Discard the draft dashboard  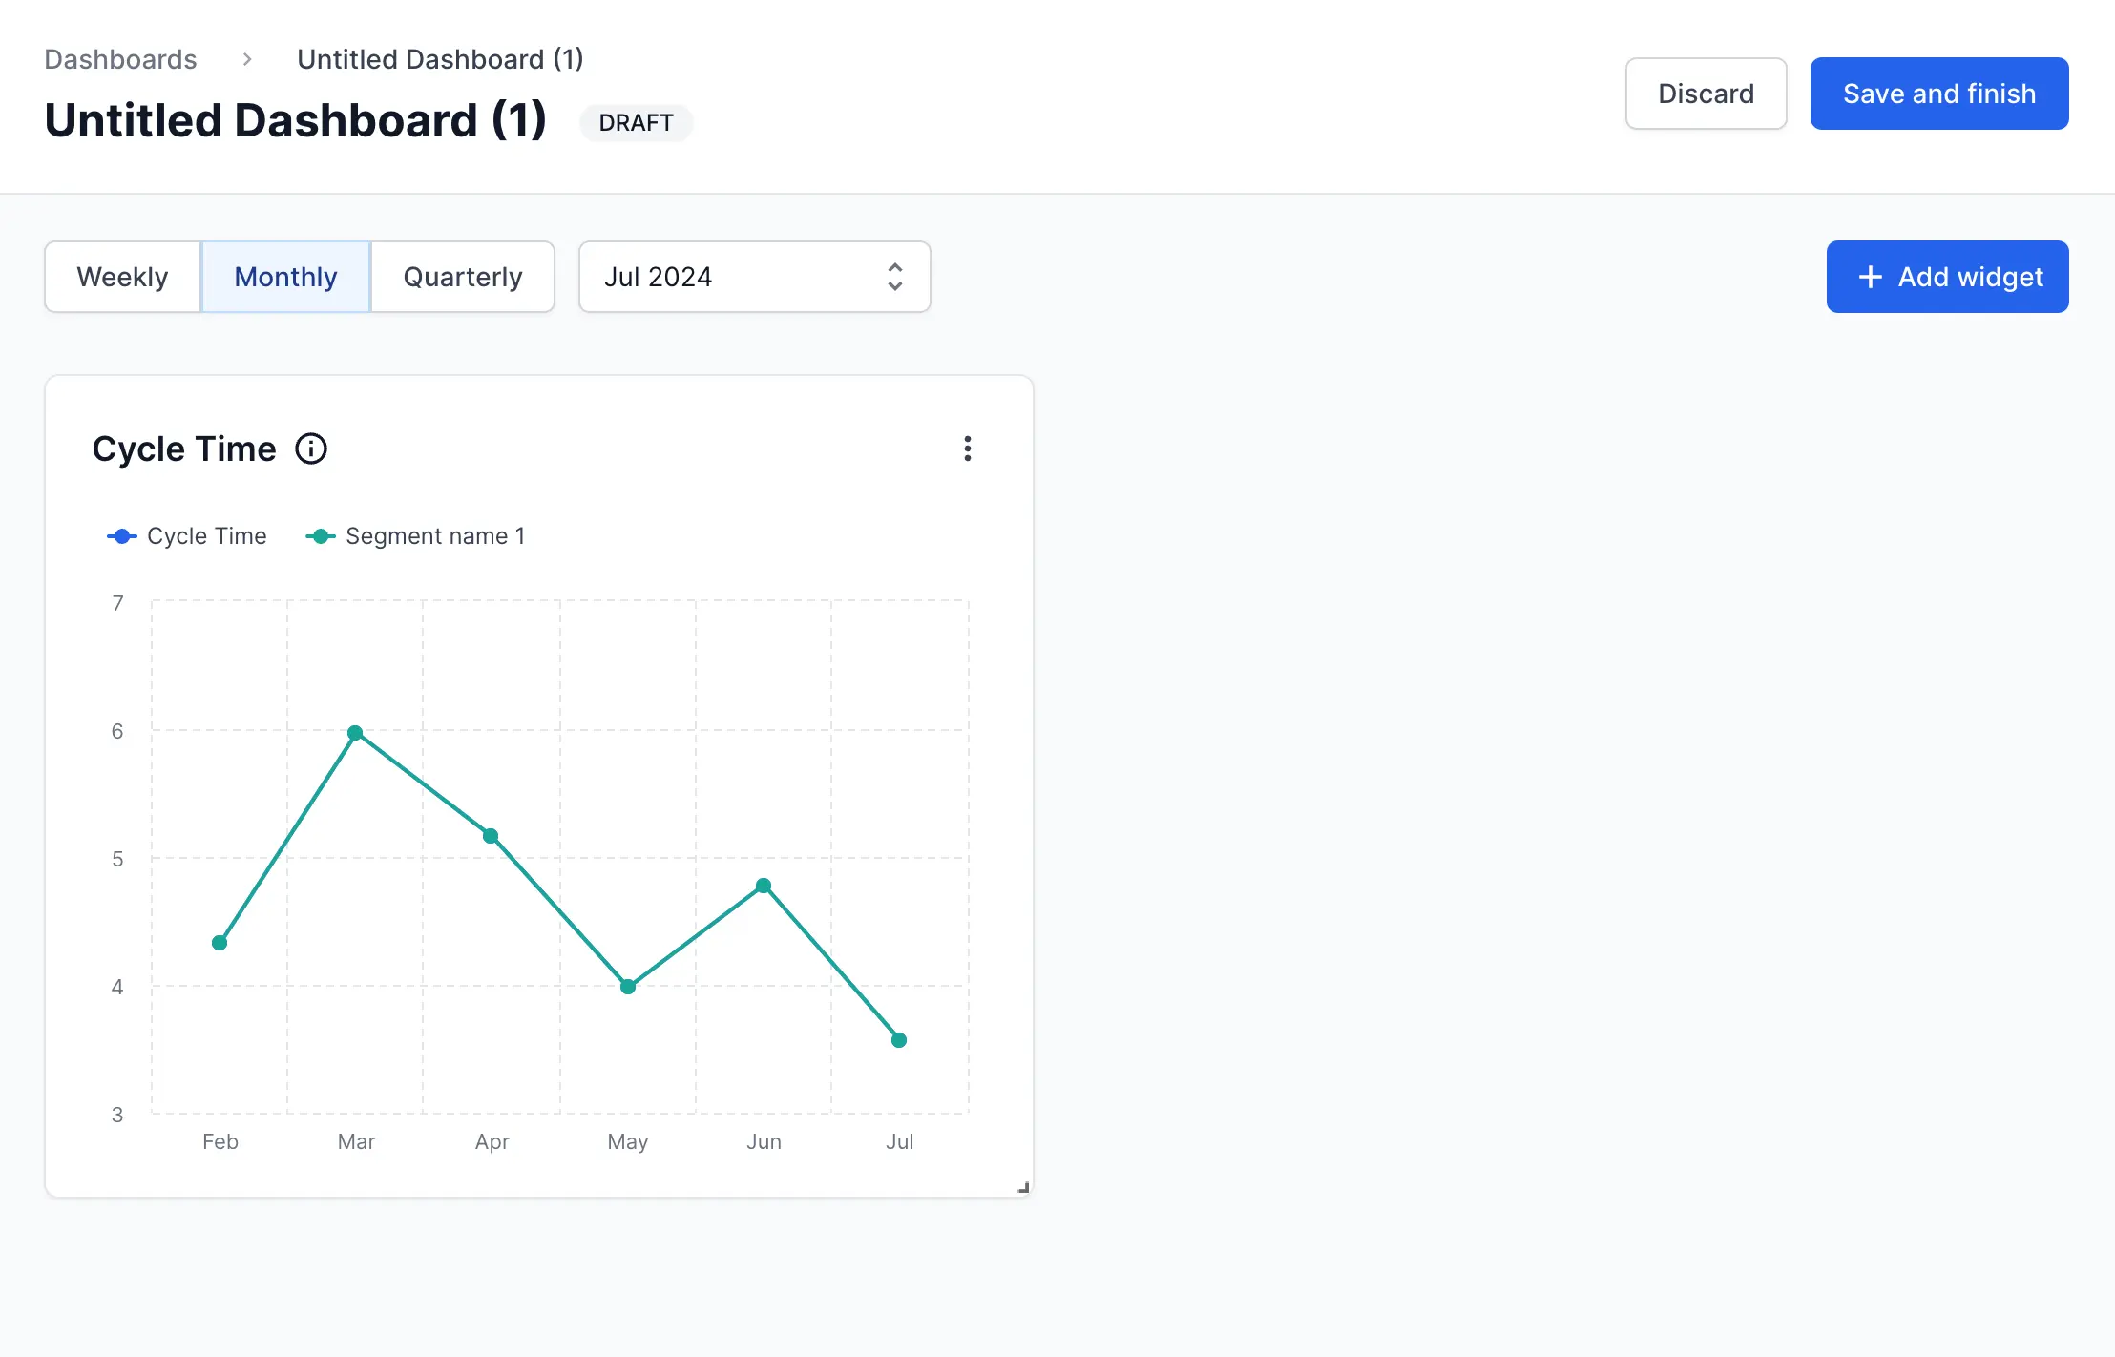click(x=1706, y=94)
